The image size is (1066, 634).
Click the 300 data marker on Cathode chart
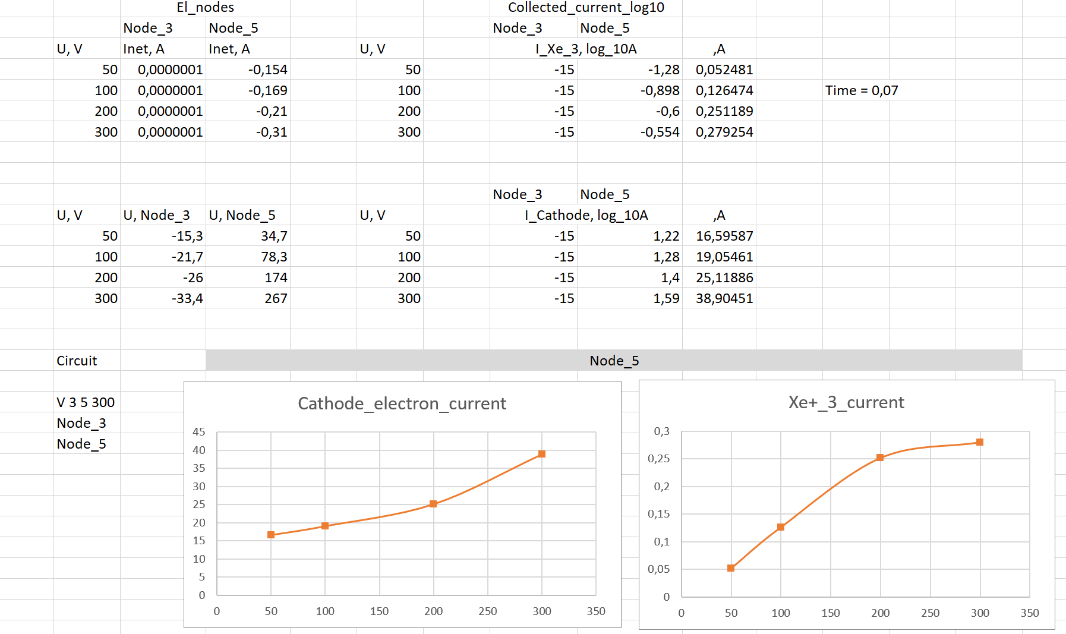tap(542, 454)
